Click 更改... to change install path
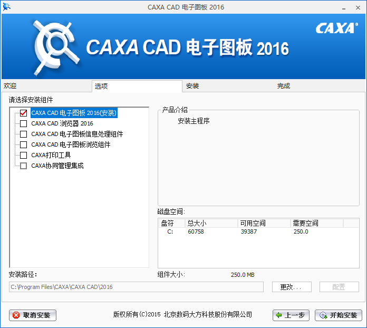 coord(292,287)
